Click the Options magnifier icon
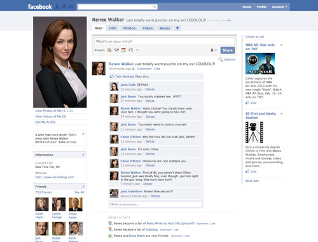 click(221, 59)
